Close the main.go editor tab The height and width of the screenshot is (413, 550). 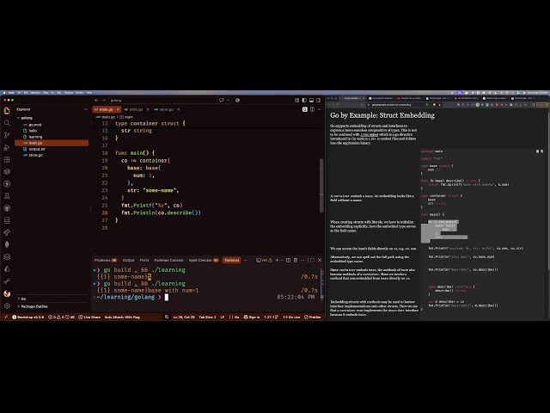119,109
